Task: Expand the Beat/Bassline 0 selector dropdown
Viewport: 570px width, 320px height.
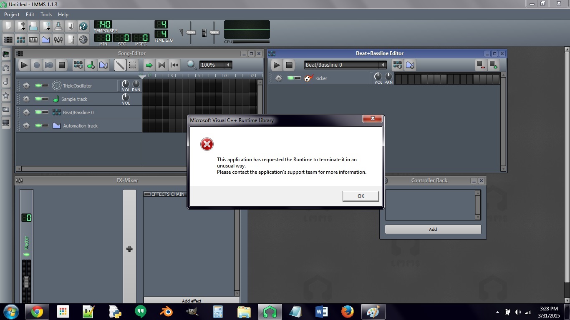Action: 382,65
